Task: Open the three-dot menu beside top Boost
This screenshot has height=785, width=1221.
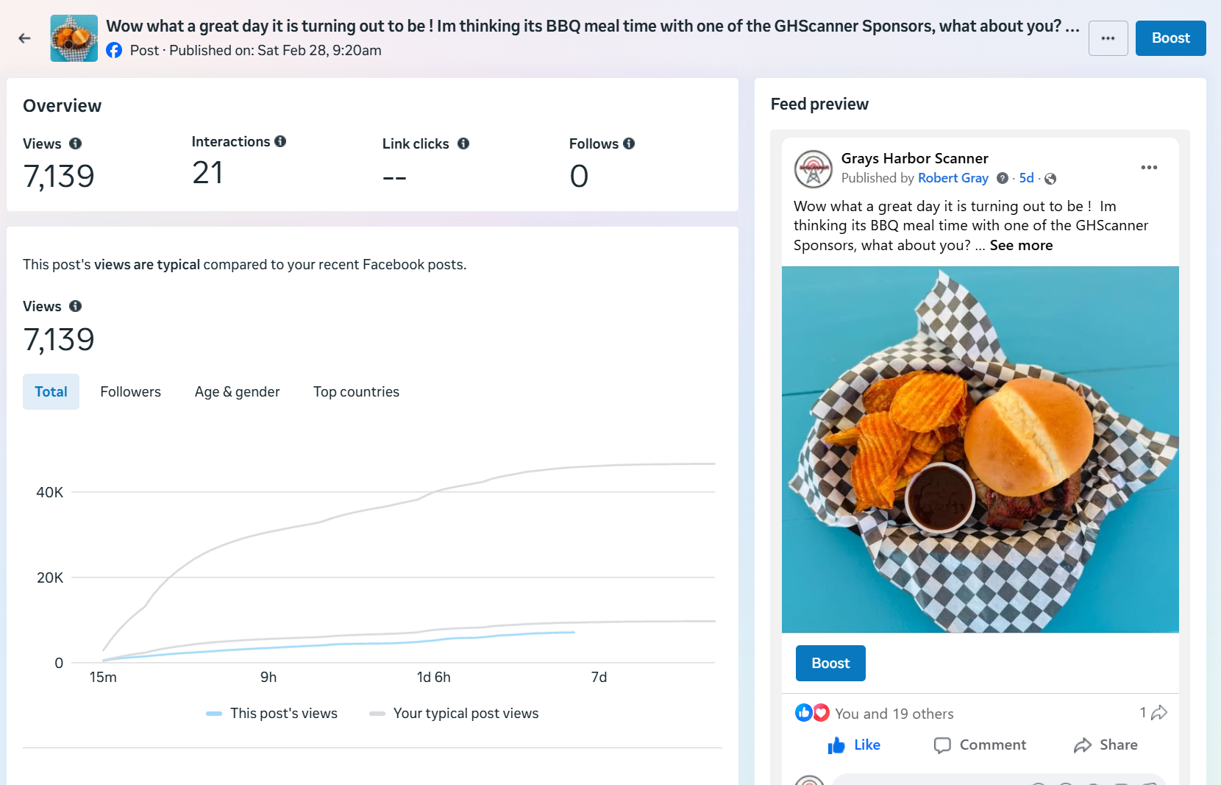Action: pos(1108,38)
